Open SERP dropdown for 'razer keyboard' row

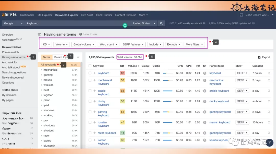pos(242,133)
